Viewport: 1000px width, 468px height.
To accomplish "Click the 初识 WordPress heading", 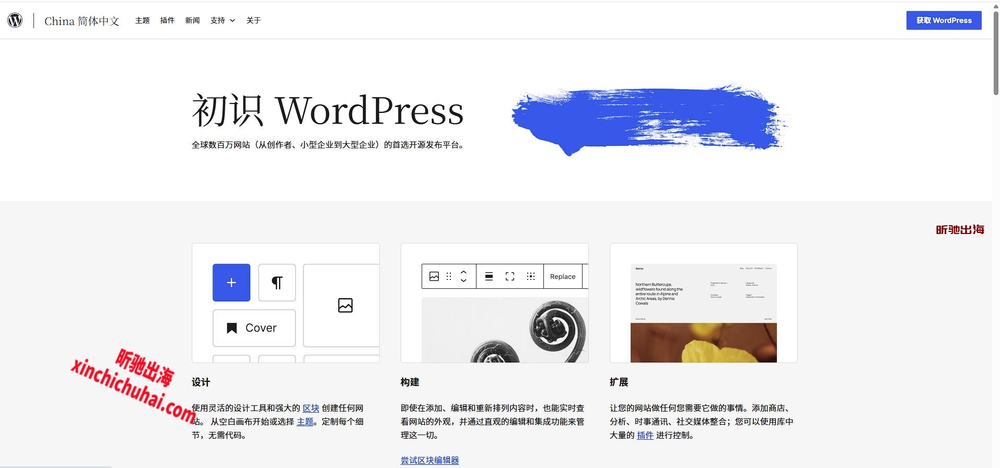I will (x=328, y=111).
